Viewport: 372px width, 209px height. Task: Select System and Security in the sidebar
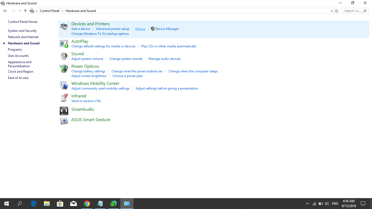(22, 31)
